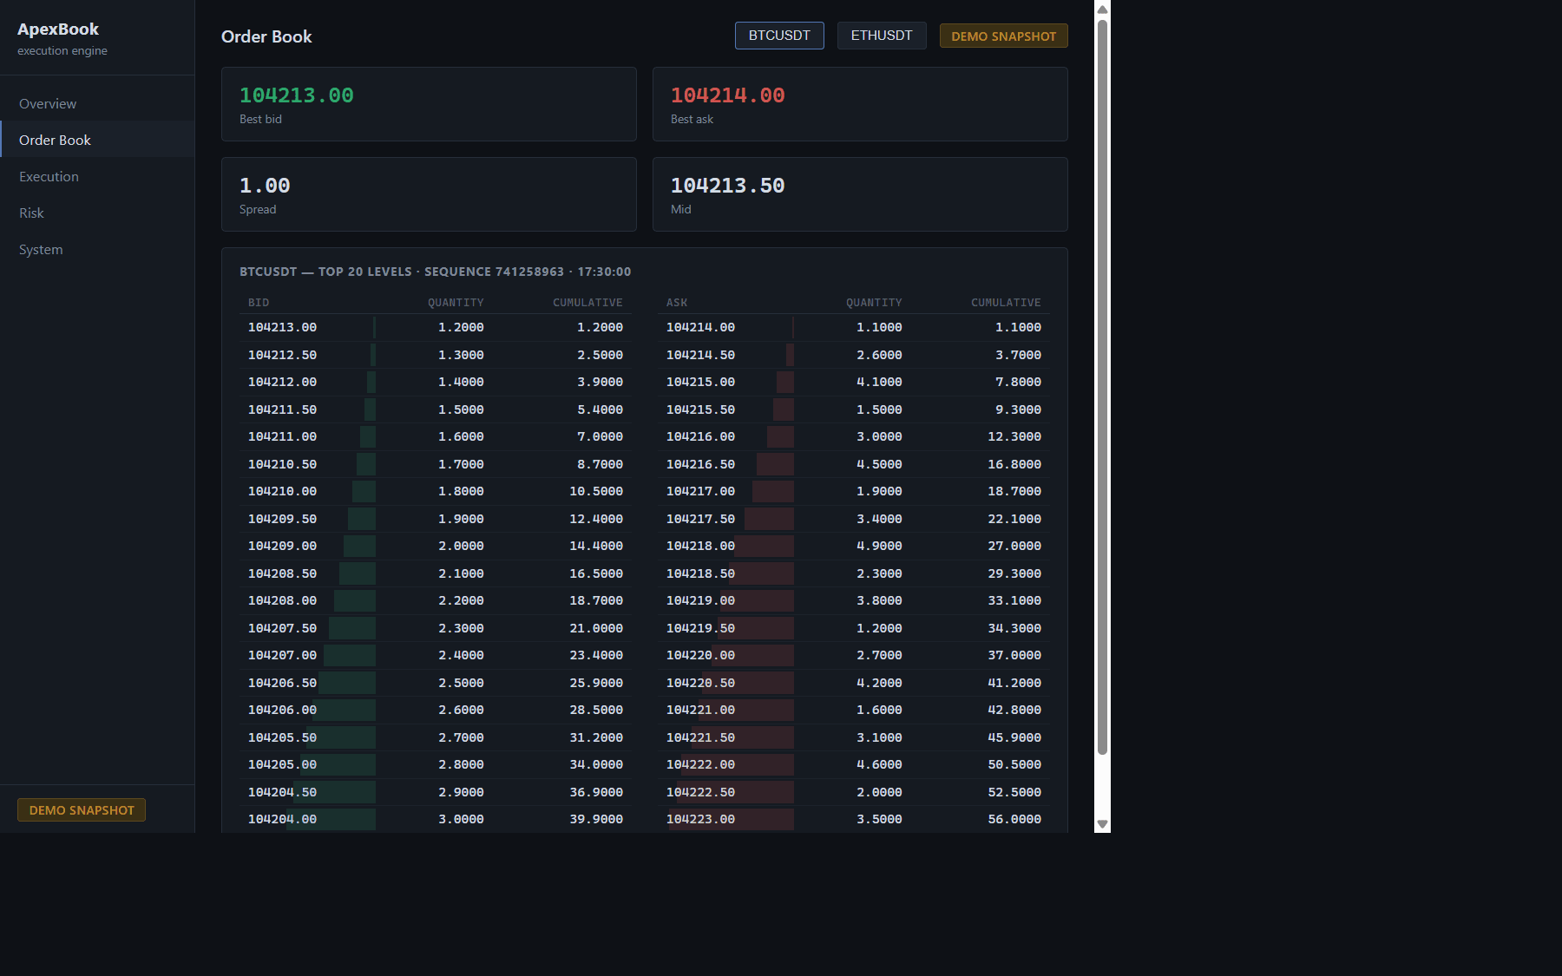Image resolution: width=1562 pixels, height=976 pixels.
Task: Click the DEMO SNAPSHOT badge in the header
Action: [1003, 36]
